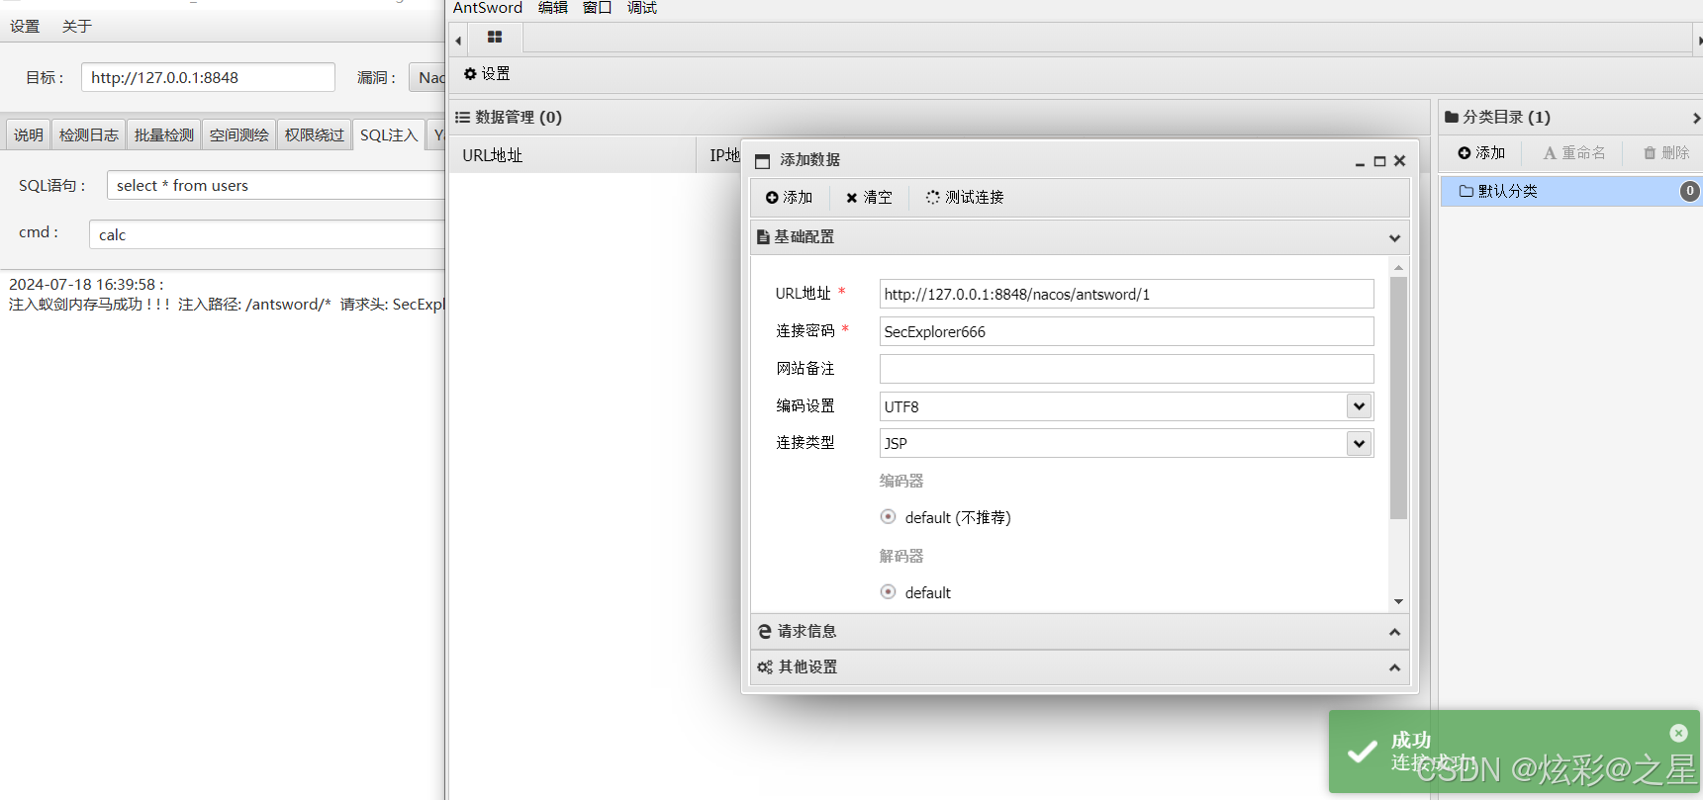The width and height of the screenshot is (1703, 800).
Task: Click 测试连接 to test the connection
Action: coord(965,198)
